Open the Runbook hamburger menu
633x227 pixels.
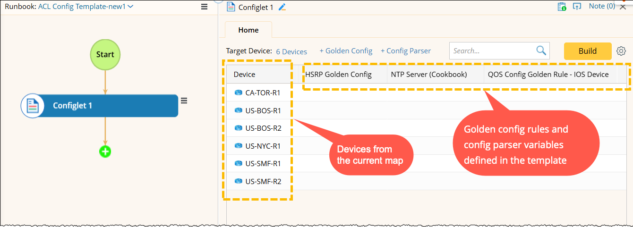pos(204,7)
